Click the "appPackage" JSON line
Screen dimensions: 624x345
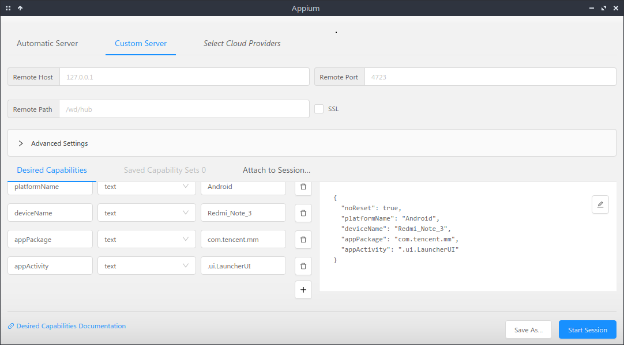(x=400, y=239)
